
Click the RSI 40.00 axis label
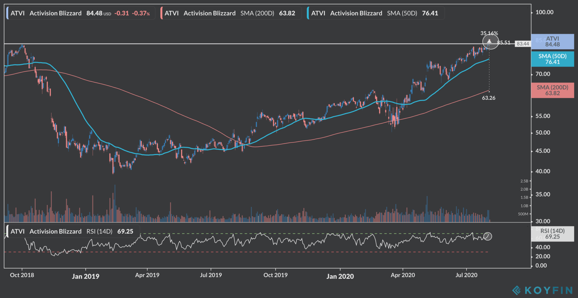point(543,247)
